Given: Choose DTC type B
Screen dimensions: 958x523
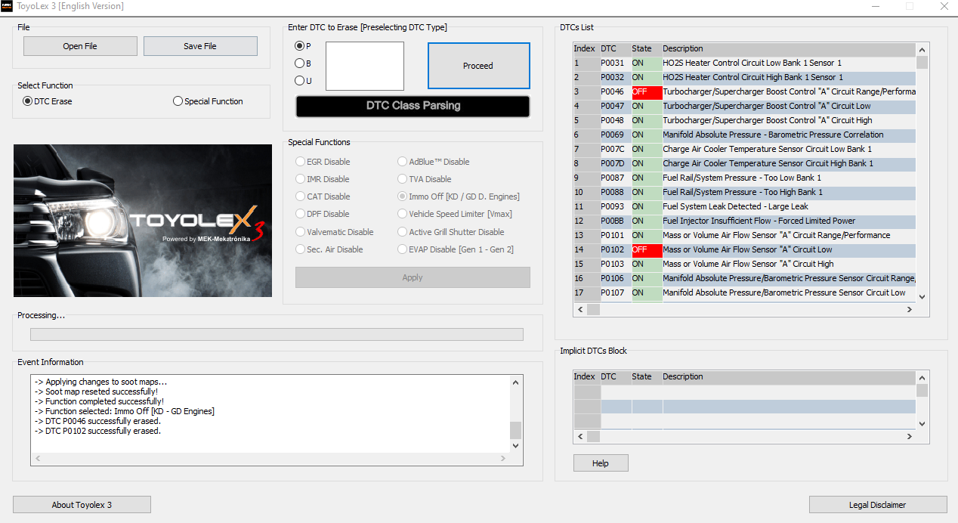Looking at the screenshot, I should coord(303,63).
